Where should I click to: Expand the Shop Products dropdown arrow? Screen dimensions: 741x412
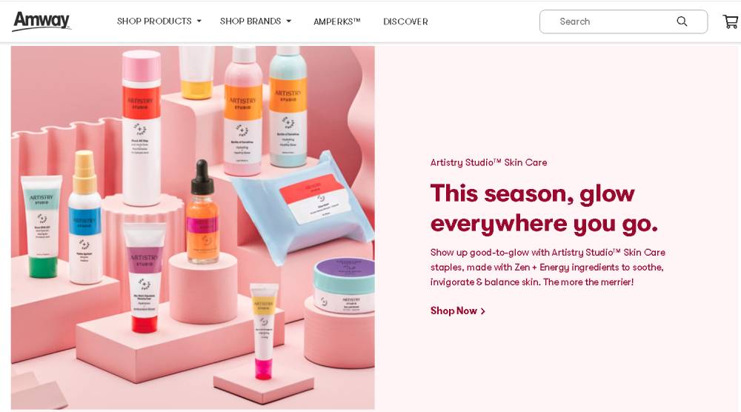click(x=199, y=21)
